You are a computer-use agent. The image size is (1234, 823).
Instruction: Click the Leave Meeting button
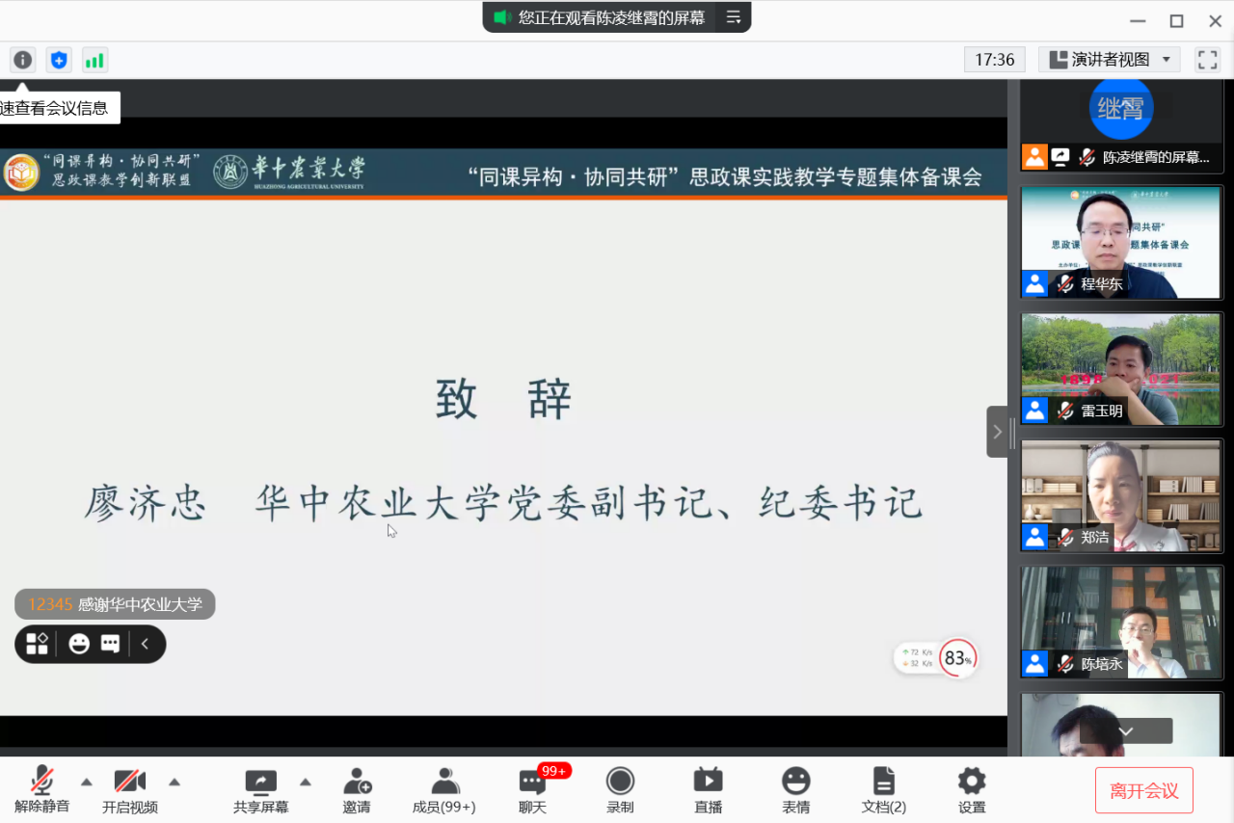point(1143,790)
